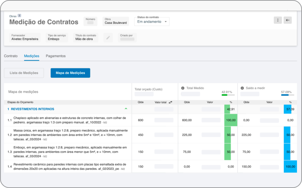This screenshot has height=188, width=302.
Task: Collapse the Revestimentos Internos section chevron
Action: tap(126, 109)
